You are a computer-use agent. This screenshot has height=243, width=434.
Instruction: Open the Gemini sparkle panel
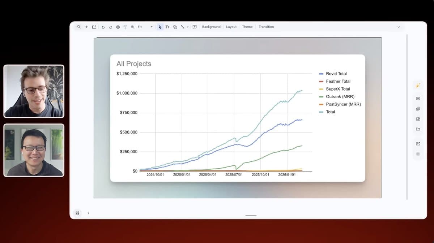coord(418,85)
